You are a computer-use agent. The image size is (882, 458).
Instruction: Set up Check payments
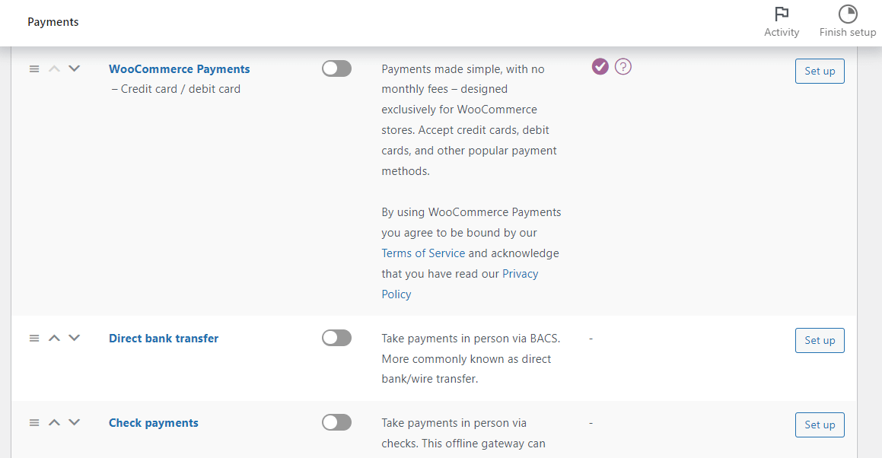tap(820, 425)
